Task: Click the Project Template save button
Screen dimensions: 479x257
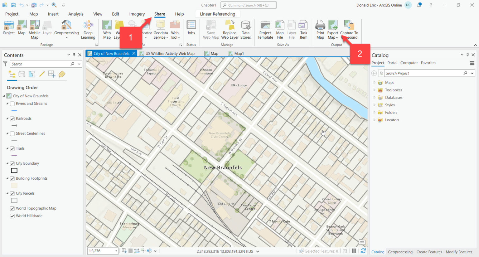Action: pyautogui.click(x=265, y=29)
